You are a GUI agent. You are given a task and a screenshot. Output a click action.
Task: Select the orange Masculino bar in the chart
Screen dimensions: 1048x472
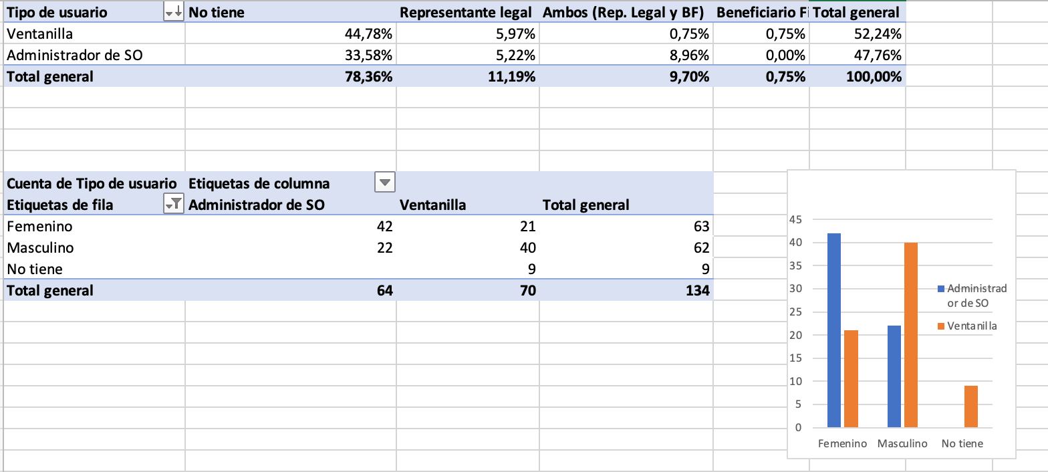911,334
